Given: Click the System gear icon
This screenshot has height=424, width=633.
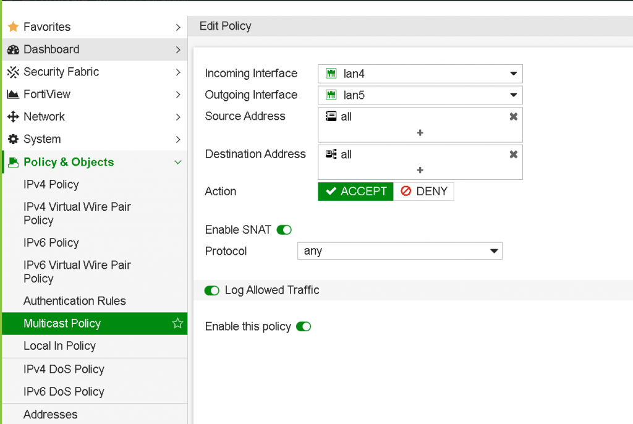Looking at the screenshot, I should click(14, 139).
